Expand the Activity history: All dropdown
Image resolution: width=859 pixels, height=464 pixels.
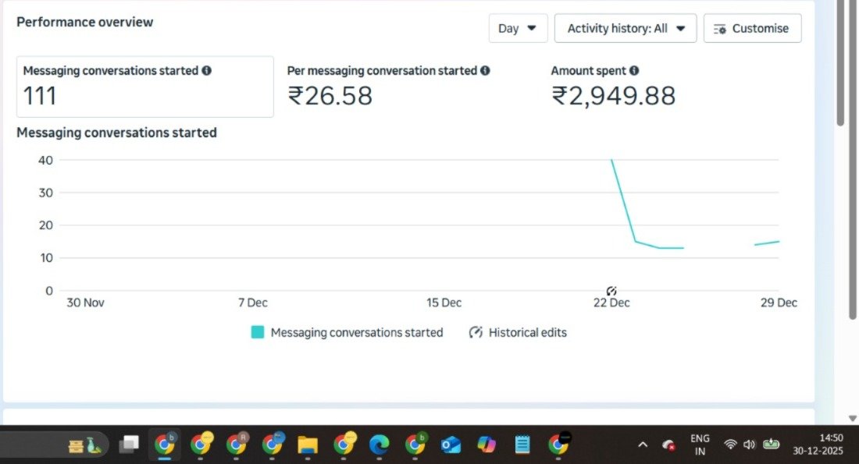point(626,28)
